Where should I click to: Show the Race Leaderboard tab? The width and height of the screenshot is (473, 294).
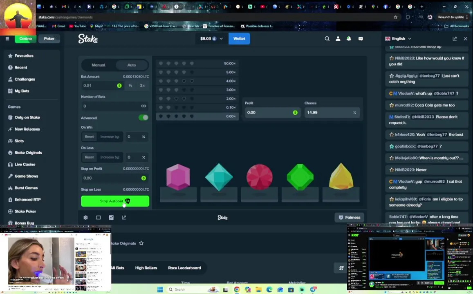(184, 268)
